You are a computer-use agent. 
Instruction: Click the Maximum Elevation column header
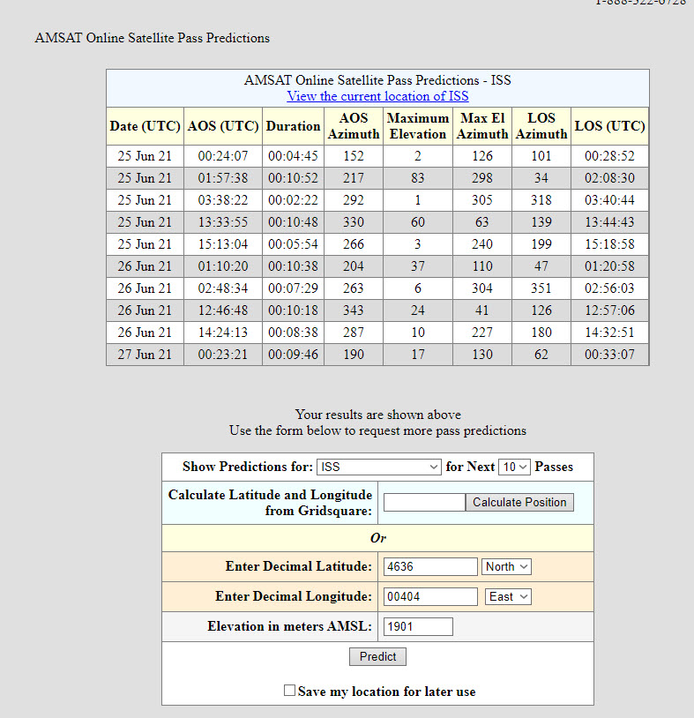[417, 126]
